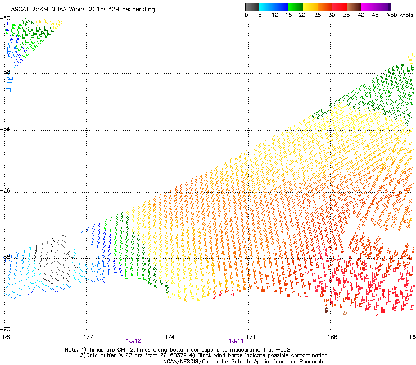This screenshot has height=365, width=416.
Task: Click latitude label '-68' on left axis
Action: click(x=5, y=257)
